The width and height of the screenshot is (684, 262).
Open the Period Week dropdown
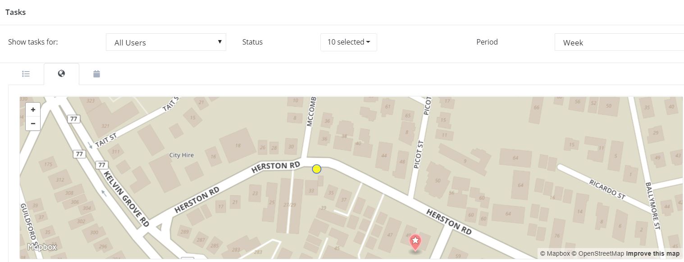click(x=619, y=42)
